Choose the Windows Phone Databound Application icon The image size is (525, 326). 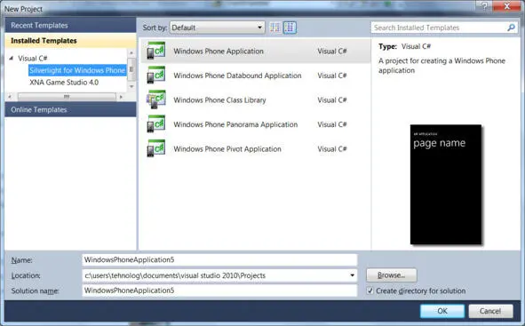[x=156, y=76]
